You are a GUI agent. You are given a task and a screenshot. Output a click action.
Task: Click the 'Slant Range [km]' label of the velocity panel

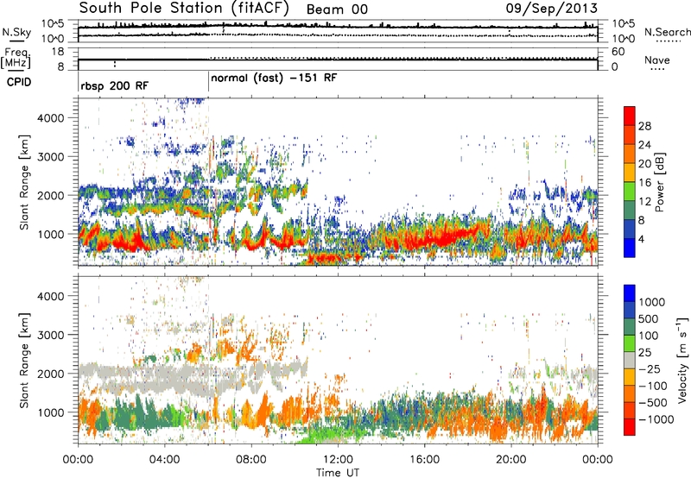coord(24,361)
